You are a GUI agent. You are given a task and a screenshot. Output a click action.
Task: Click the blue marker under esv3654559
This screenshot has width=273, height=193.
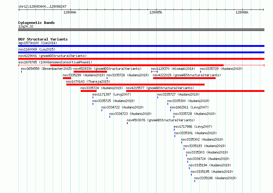(x=21, y=72)
